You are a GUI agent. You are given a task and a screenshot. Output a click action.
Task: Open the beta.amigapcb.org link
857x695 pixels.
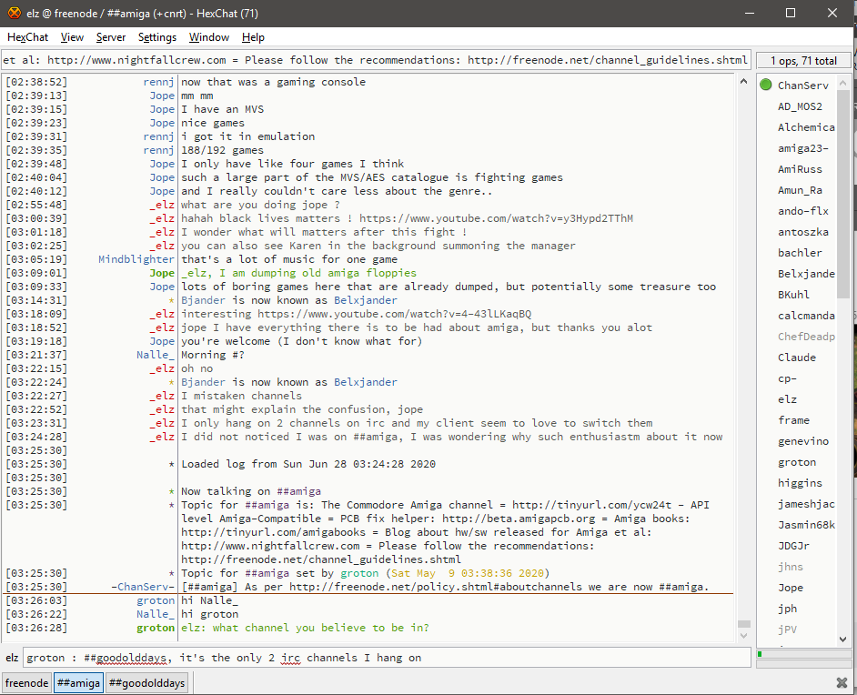tap(519, 519)
